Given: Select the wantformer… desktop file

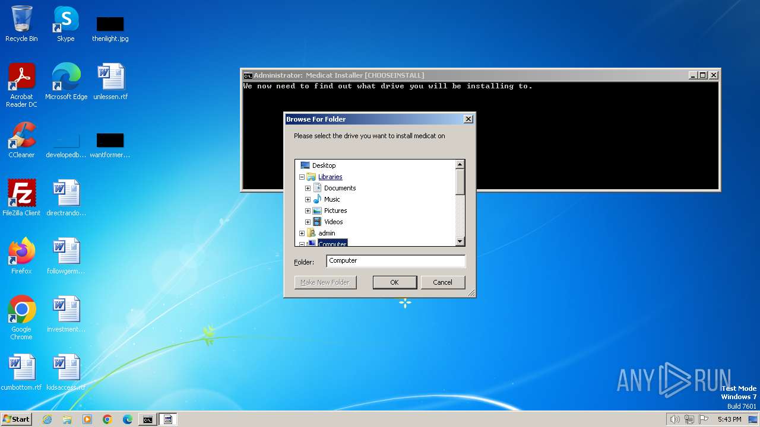Looking at the screenshot, I should [x=110, y=144].
